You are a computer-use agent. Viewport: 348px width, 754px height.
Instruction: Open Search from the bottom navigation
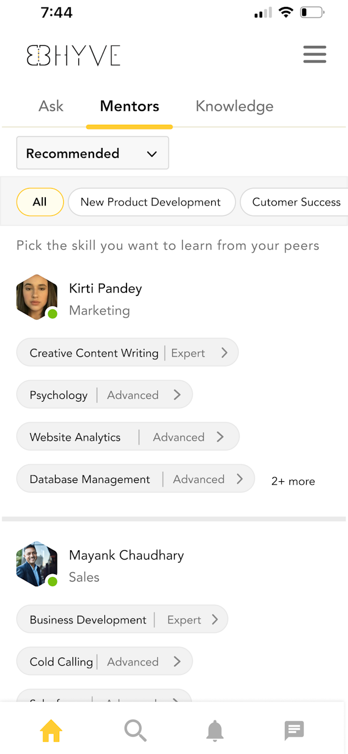pos(135,730)
